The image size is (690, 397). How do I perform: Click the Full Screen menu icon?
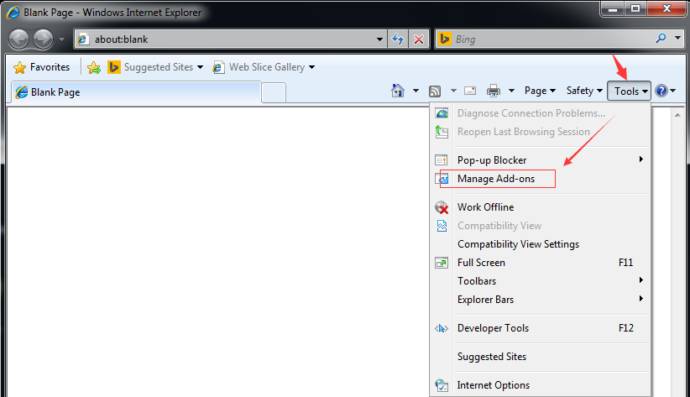442,263
